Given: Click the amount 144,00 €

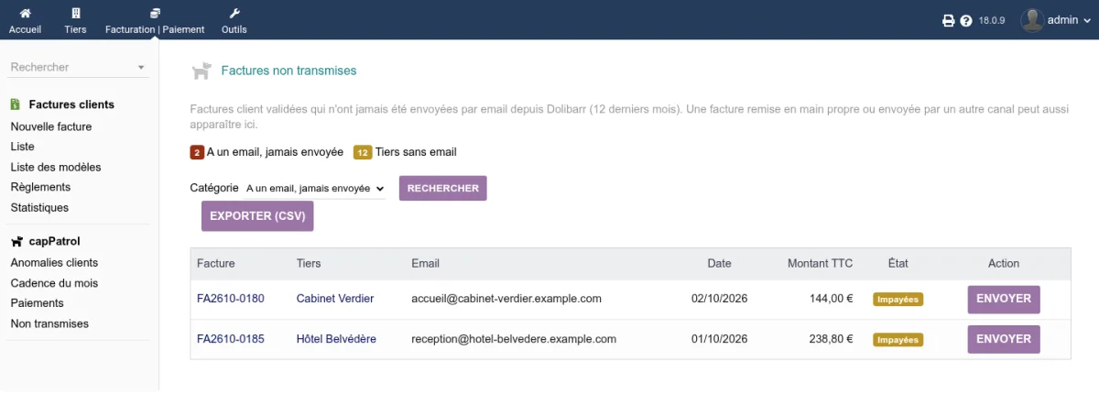Looking at the screenshot, I should pos(832,299).
